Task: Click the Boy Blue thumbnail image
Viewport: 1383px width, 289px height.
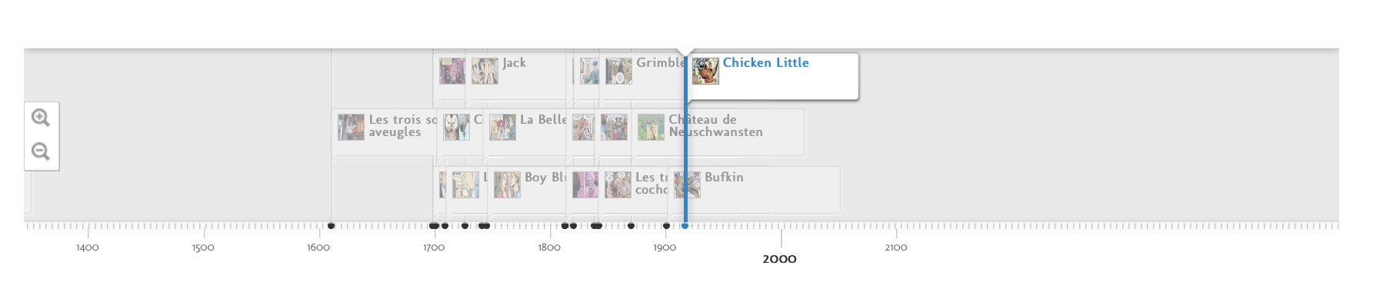Action: (507, 185)
